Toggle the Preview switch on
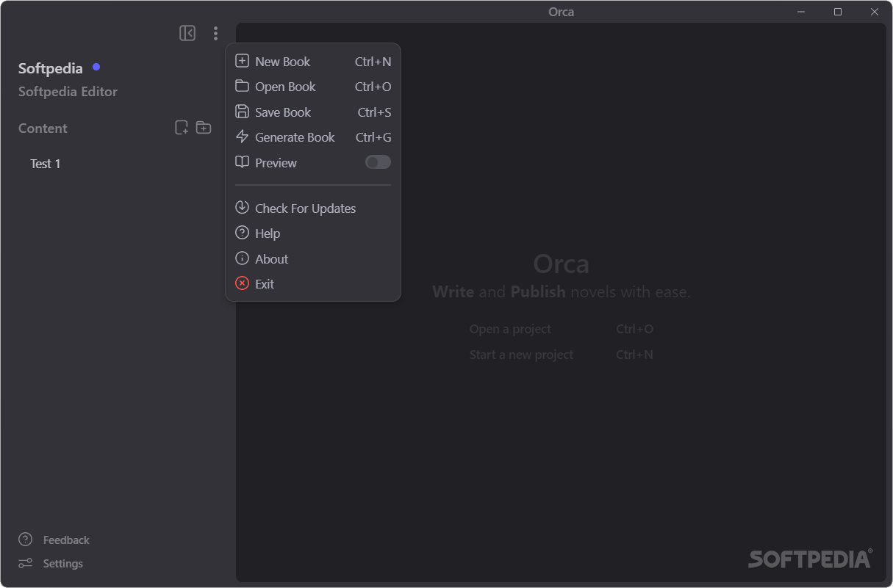The height and width of the screenshot is (588, 893). tap(378, 162)
